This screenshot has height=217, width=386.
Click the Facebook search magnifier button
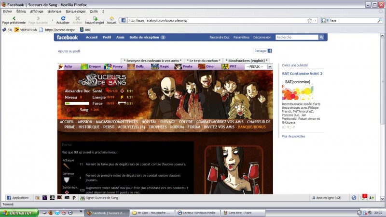(x=321, y=38)
